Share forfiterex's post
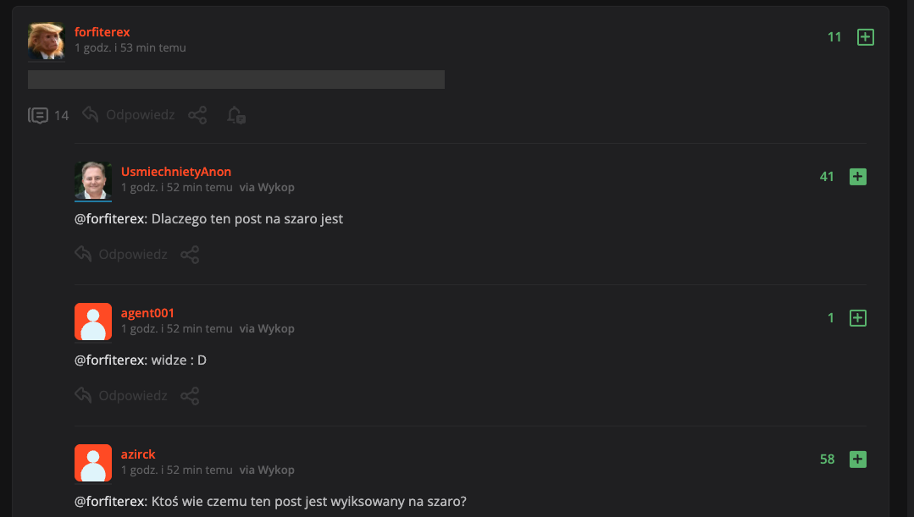Viewport: 914px width, 517px height. pos(197,115)
